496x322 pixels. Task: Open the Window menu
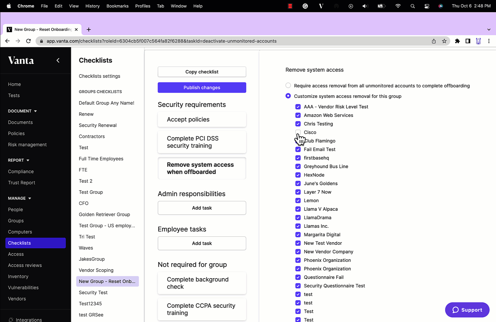point(179,6)
